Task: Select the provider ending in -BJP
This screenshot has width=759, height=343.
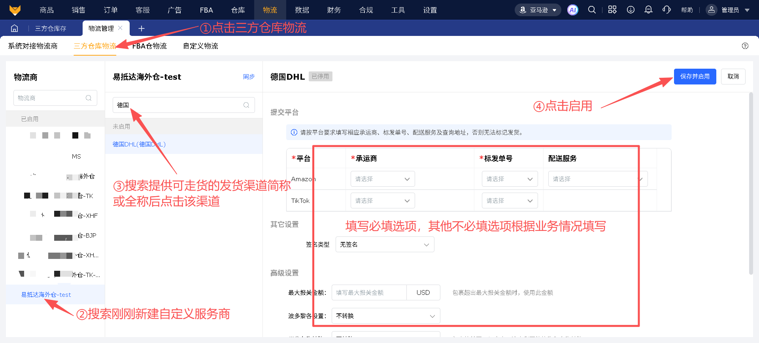Action: pyautogui.click(x=55, y=235)
